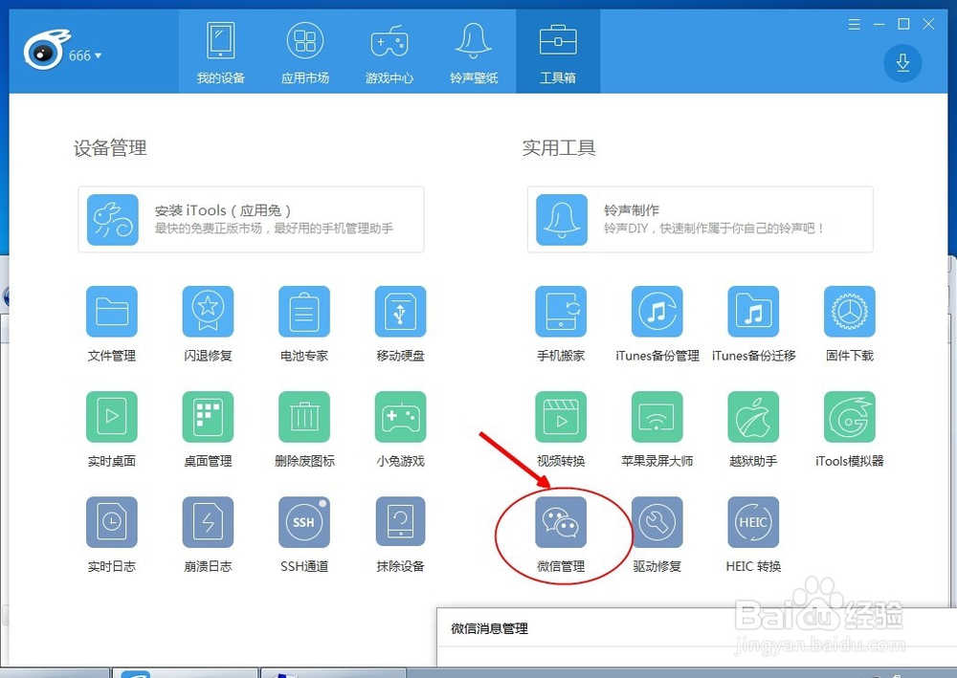Viewport: 957px width, 678px height.
Task: Select the 工具箱 toolbox tab
Action: (558, 52)
